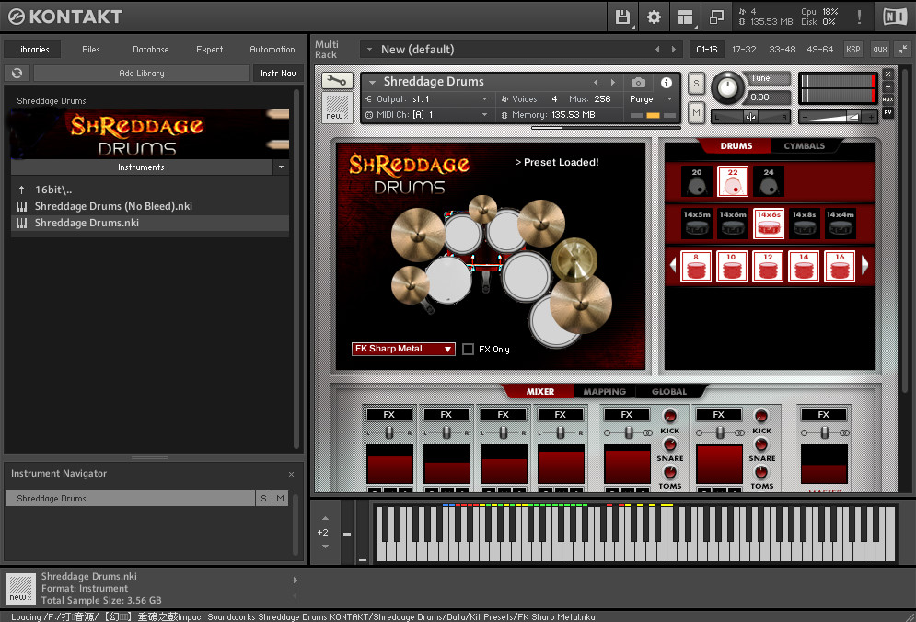
Task: Select rack page 49-64
Action: (819, 49)
